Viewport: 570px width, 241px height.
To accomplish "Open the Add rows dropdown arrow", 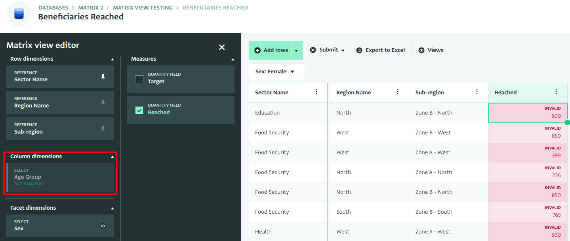I will (296, 50).
